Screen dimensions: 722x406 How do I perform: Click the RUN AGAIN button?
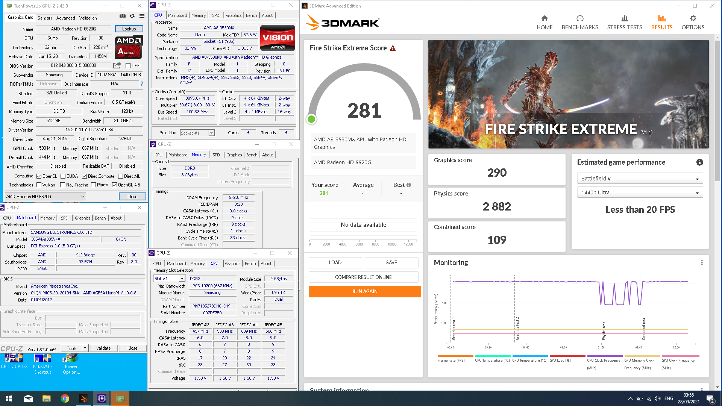(365, 291)
